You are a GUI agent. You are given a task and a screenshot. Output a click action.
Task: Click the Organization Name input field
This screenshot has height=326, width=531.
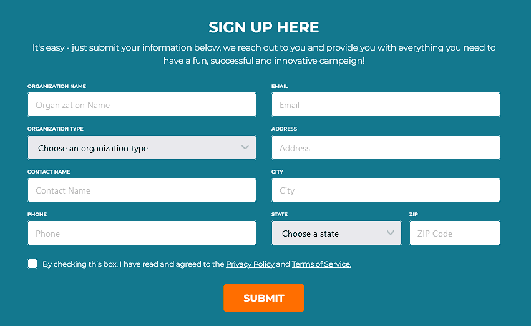click(x=142, y=105)
